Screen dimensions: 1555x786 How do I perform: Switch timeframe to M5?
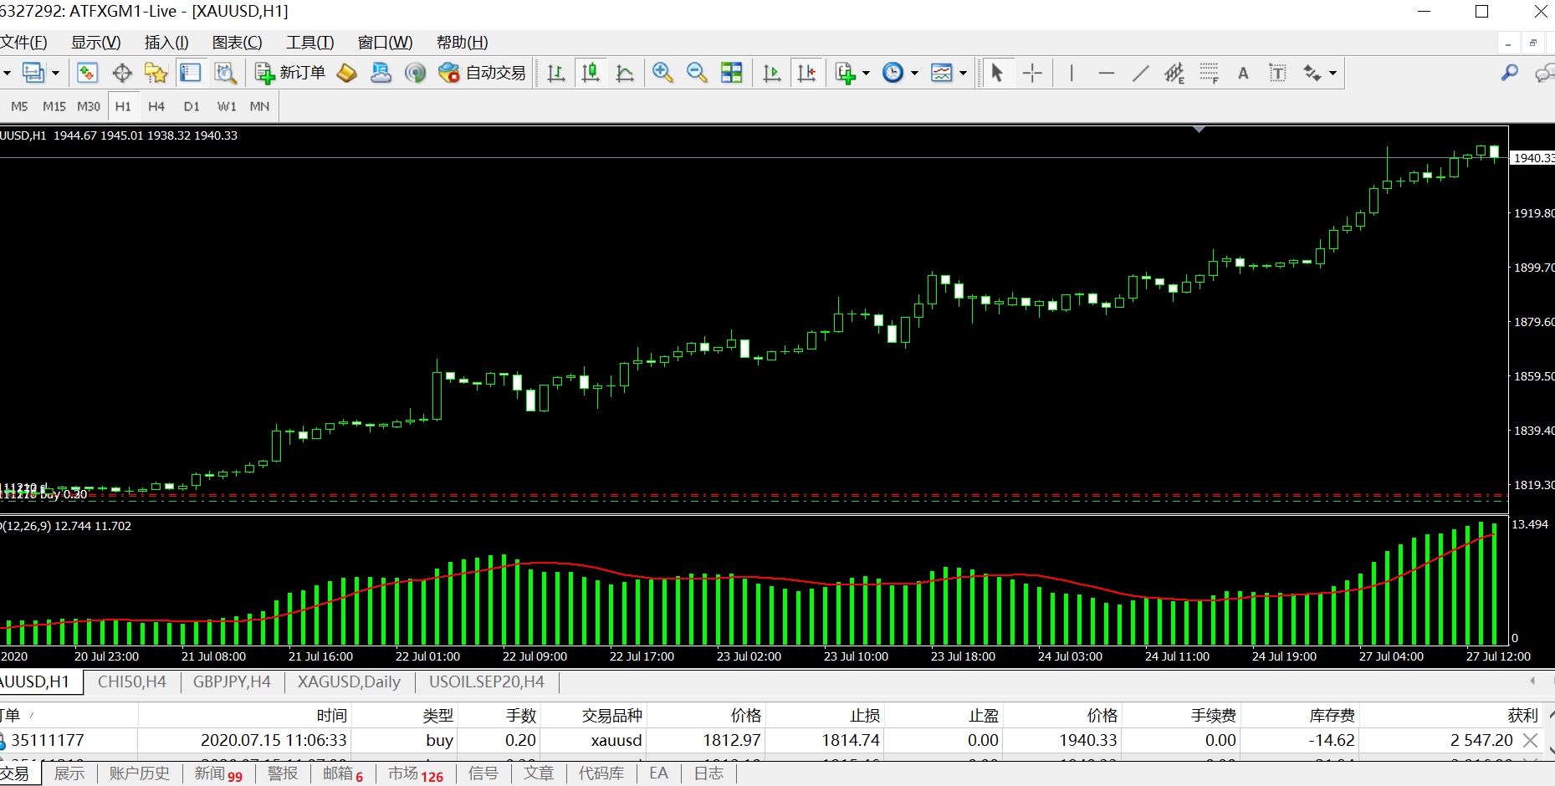point(19,106)
